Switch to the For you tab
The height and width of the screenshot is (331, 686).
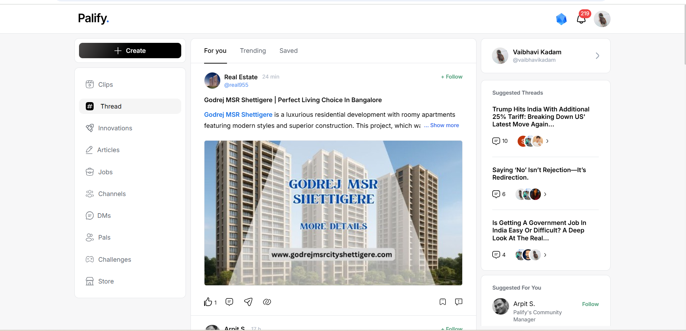pyautogui.click(x=215, y=51)
